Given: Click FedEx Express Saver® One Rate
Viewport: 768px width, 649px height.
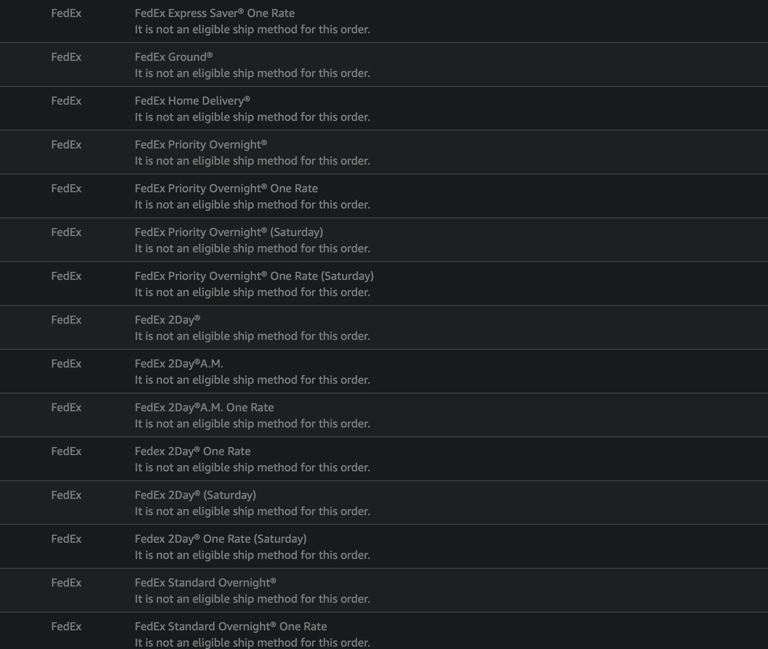Looking at the screenshot, I should pos(215,13).
